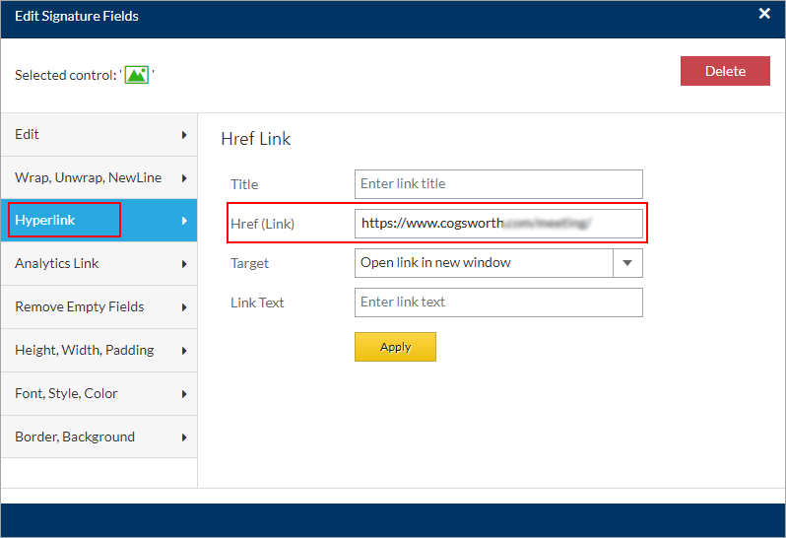Select the Hyperlink menu item
786x538 pixels.
(x=98, y=221)
